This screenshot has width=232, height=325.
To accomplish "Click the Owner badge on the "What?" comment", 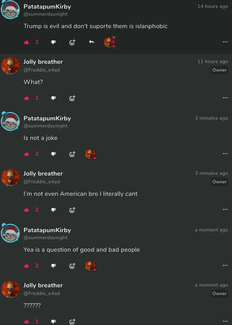I will tap(219, 70).
